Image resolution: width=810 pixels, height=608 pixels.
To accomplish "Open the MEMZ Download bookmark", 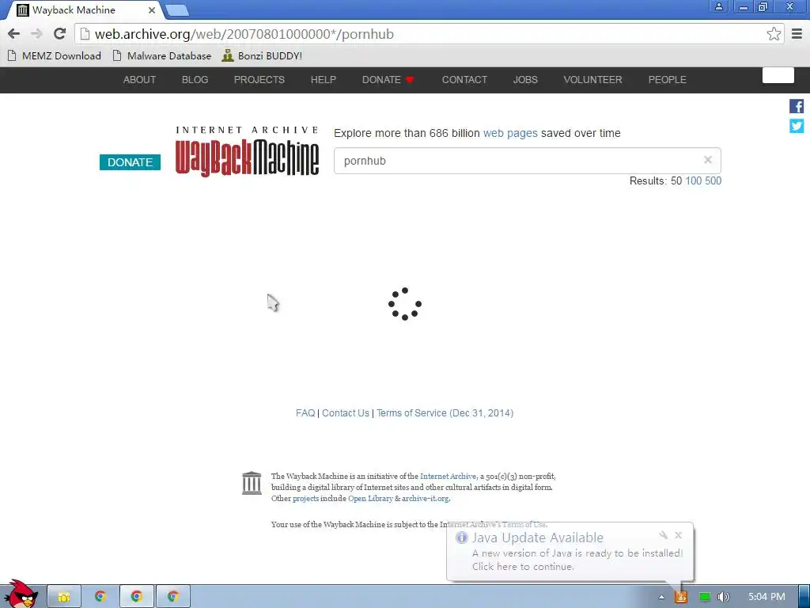I will click(55, 56).
